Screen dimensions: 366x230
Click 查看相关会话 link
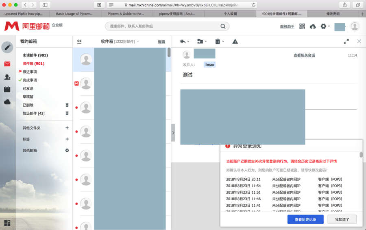click(304, 55)
